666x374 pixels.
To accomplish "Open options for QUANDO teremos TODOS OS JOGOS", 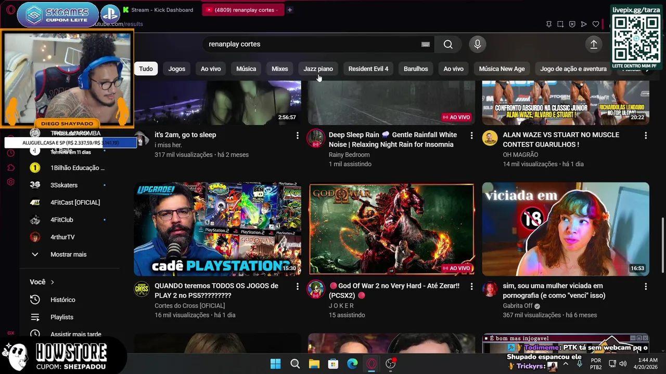I will [298, 286].
